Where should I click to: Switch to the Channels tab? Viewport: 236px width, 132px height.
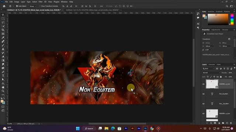click(x=211, y=65)
